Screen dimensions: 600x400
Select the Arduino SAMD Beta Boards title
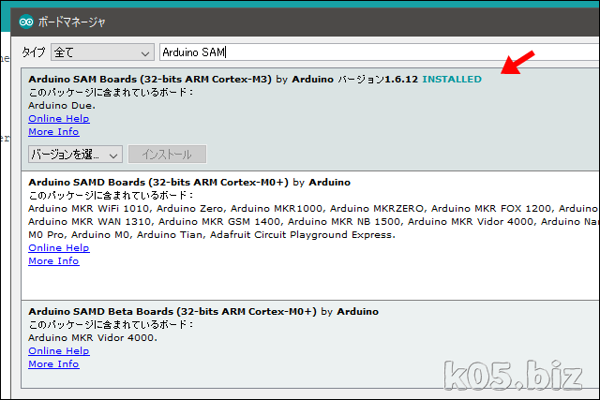tap(172, 311)
